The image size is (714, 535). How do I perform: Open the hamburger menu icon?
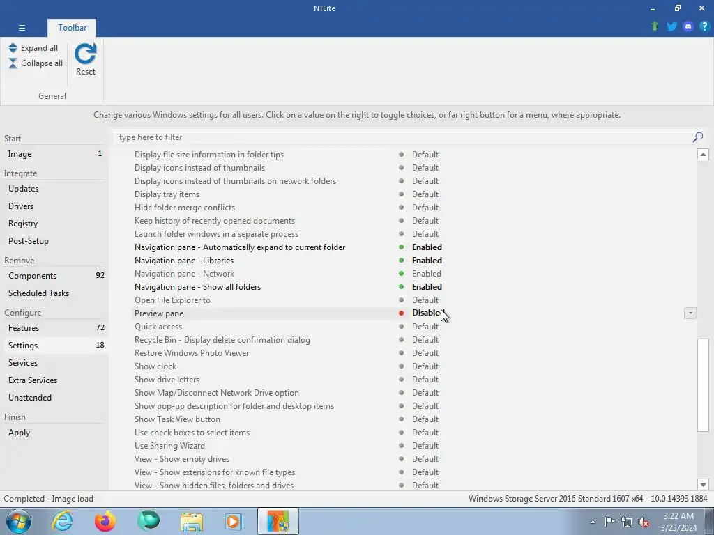[22, 28]
